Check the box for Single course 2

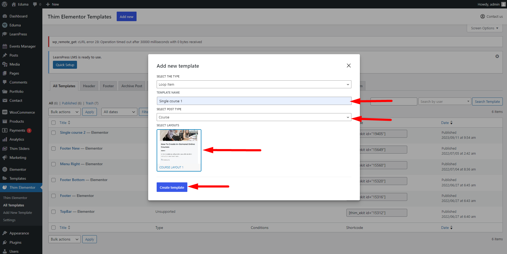tap(53, 133)
